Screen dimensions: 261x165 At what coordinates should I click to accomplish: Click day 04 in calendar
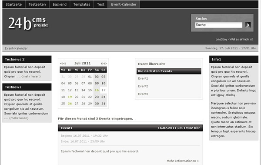coord(63,83)
